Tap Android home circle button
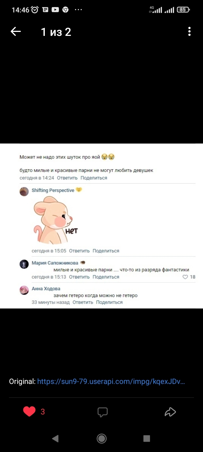Image resolution: width=203 pixels, height=452 pixels. (101, 438)
